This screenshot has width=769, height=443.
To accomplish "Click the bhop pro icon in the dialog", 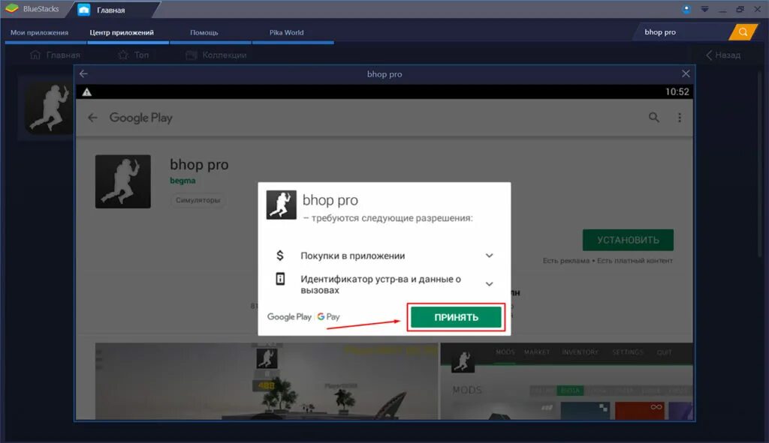I will tap(281, 205).
